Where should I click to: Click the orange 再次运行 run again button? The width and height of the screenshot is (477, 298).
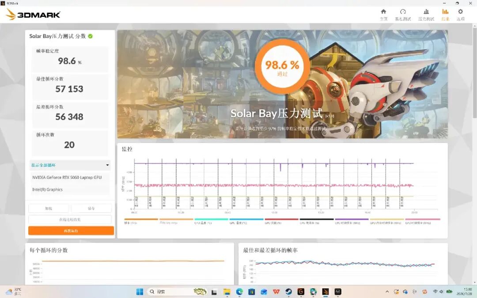[x=71, y=230]
